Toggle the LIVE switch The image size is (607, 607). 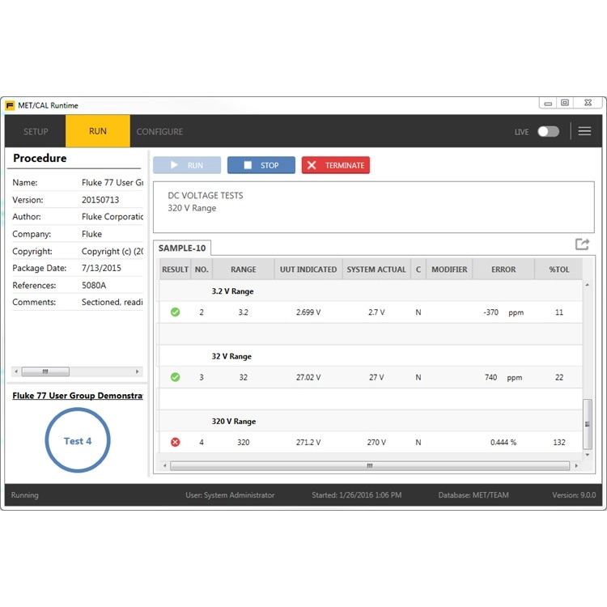pyautogui.click(x=548, y=132)
